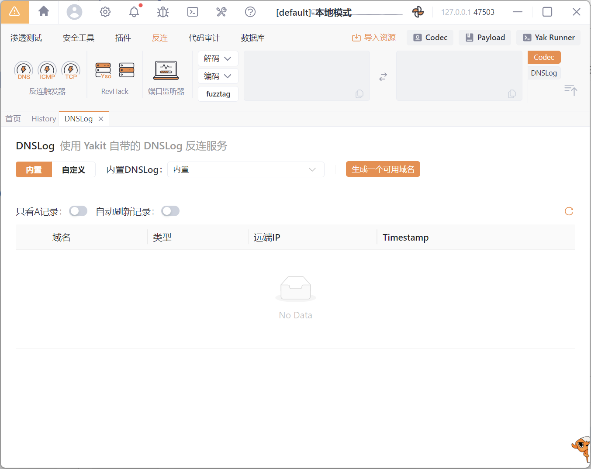591x469 pixels.
Task: Enable auto refresh records switch
Action: coord(170,211)
